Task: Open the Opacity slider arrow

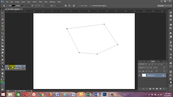Action: tap(164, 68)
